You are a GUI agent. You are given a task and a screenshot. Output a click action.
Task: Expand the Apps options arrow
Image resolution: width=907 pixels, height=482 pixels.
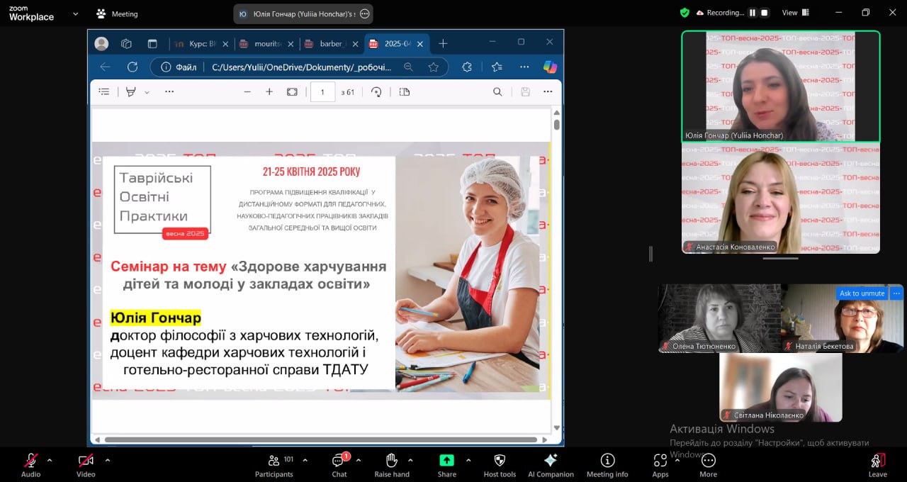pos(677,460)
